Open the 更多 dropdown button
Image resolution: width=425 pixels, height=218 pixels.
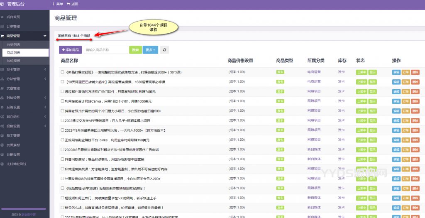pyautogui.click(x=150, y=50)
